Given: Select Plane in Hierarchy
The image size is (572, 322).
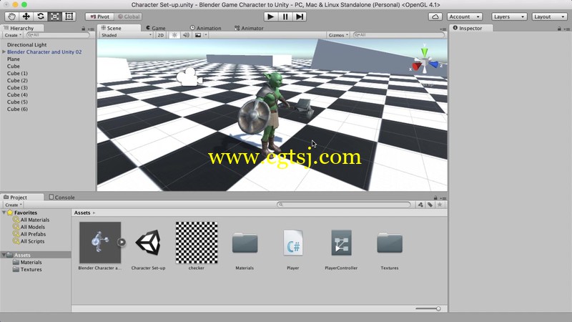Looking at the screenshot, I should (14, 59).
